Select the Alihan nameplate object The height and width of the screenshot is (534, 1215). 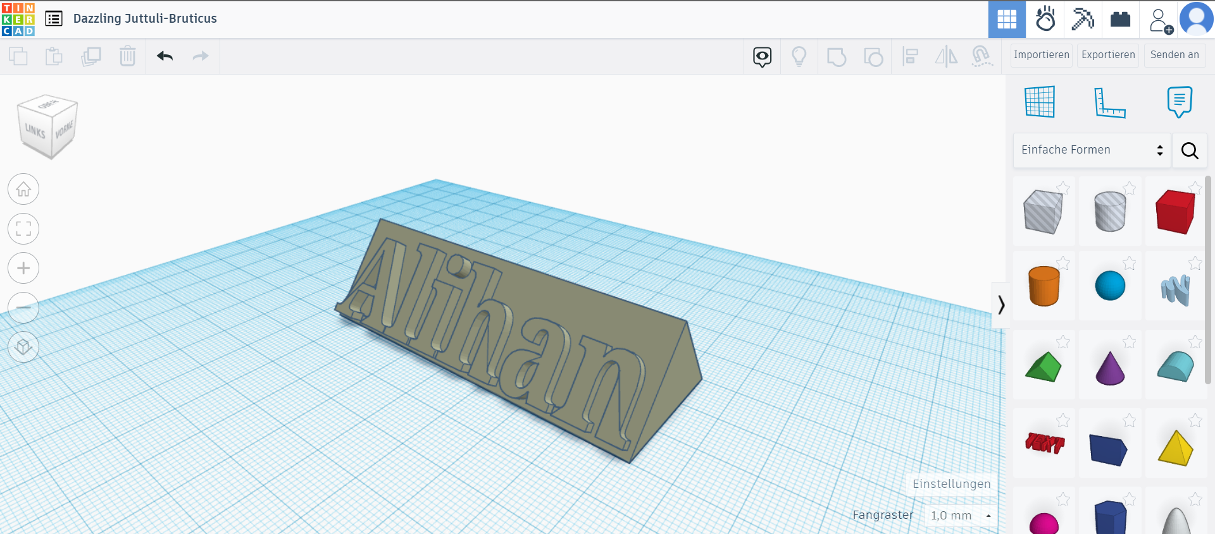tap(519, 341)
